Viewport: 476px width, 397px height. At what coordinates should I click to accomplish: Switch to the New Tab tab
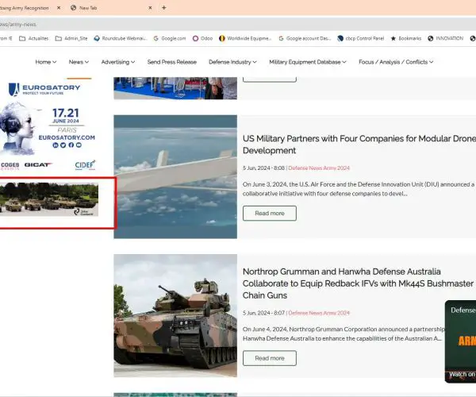103,8
